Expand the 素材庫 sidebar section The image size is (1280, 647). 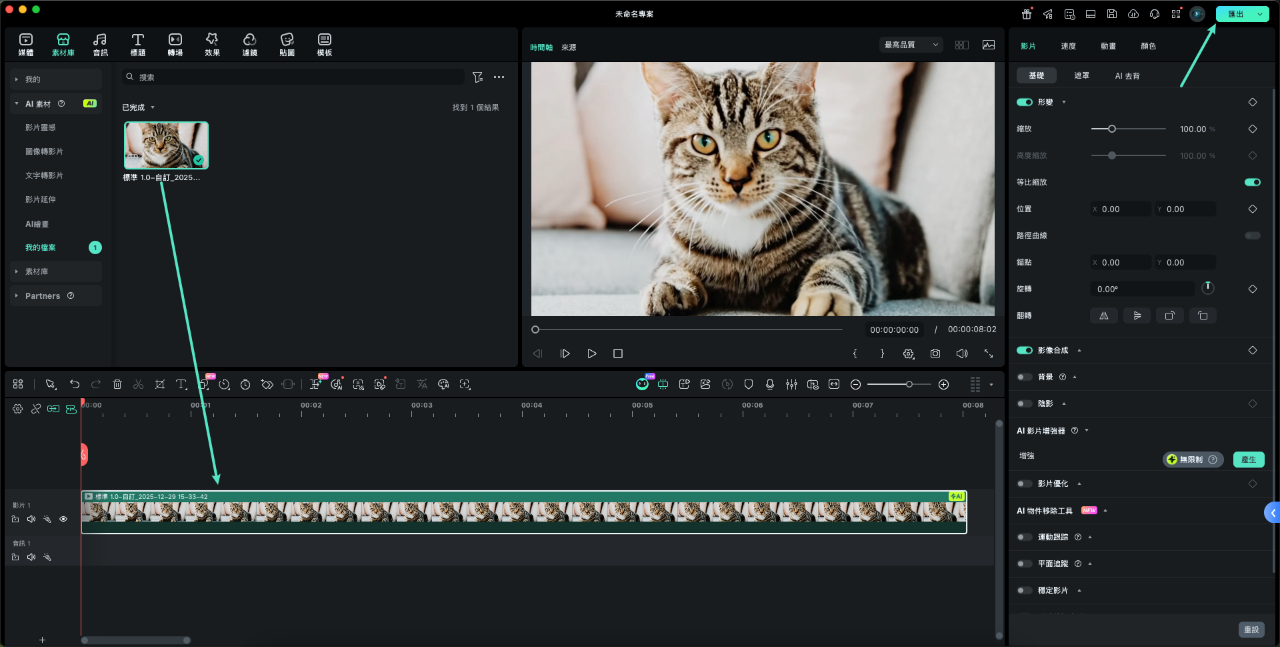(x=37, y=271)
